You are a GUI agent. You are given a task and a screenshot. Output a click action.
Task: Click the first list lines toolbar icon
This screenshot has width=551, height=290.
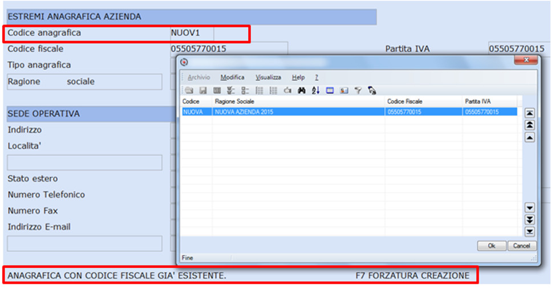260,91
